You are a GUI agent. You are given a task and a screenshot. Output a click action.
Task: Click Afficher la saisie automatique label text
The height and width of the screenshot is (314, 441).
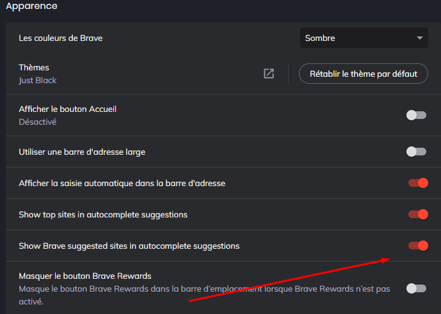click(x=122, y=184)
